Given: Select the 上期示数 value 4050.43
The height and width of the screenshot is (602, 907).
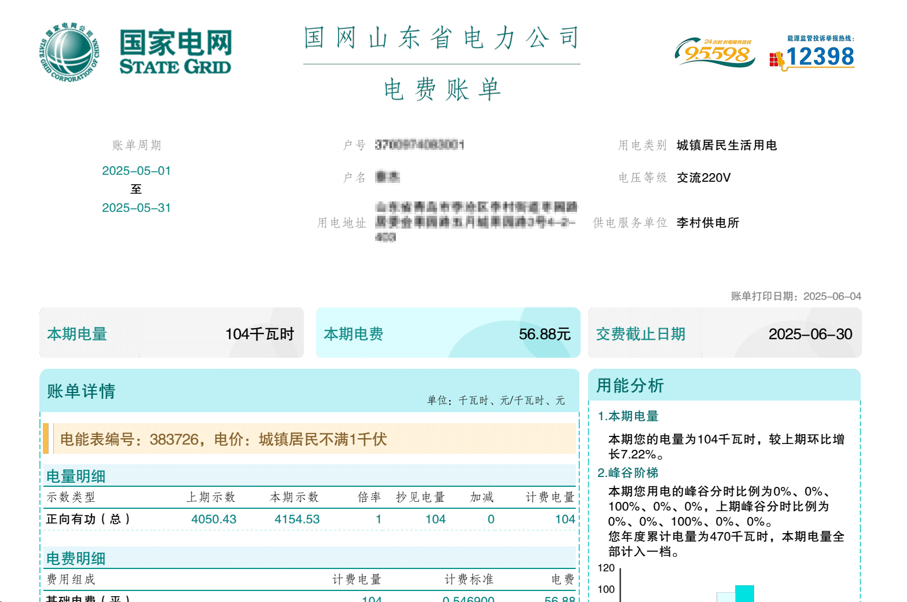Looking at the screenshot, I should (x=214, y=519).
